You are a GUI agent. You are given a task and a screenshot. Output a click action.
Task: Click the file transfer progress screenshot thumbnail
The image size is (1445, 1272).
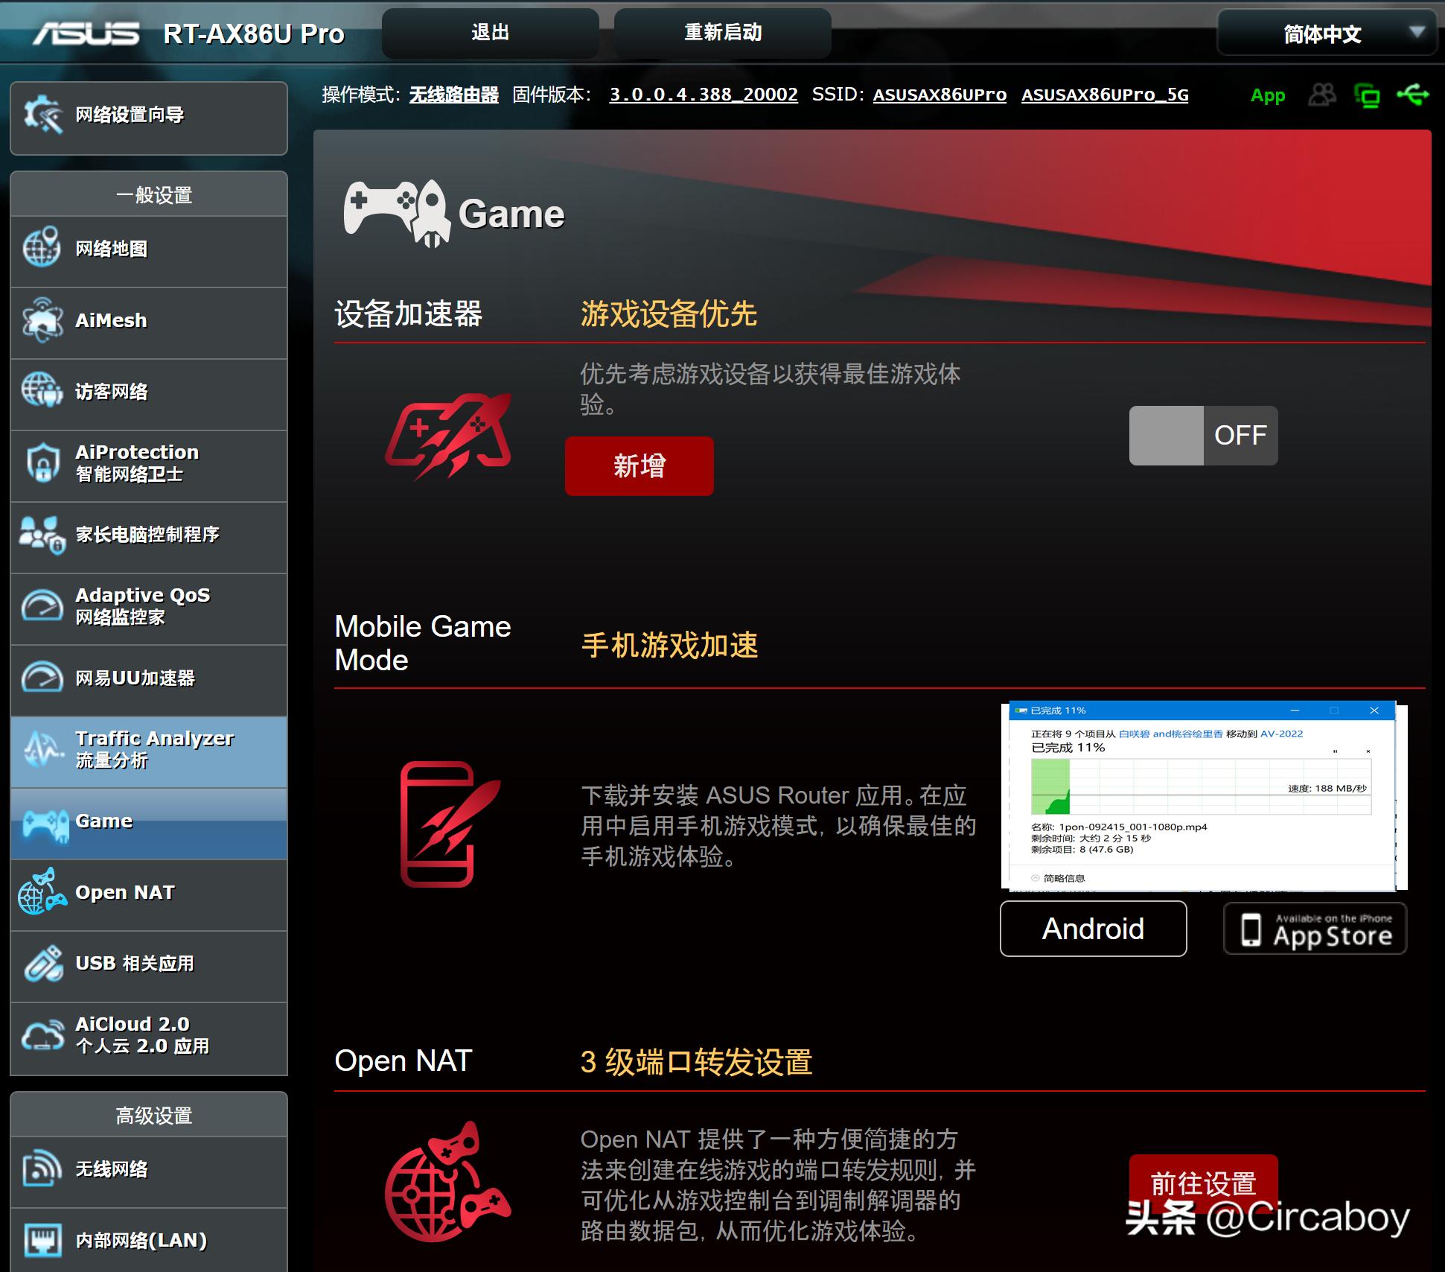pyautogui.click(x=1202, y=795)
